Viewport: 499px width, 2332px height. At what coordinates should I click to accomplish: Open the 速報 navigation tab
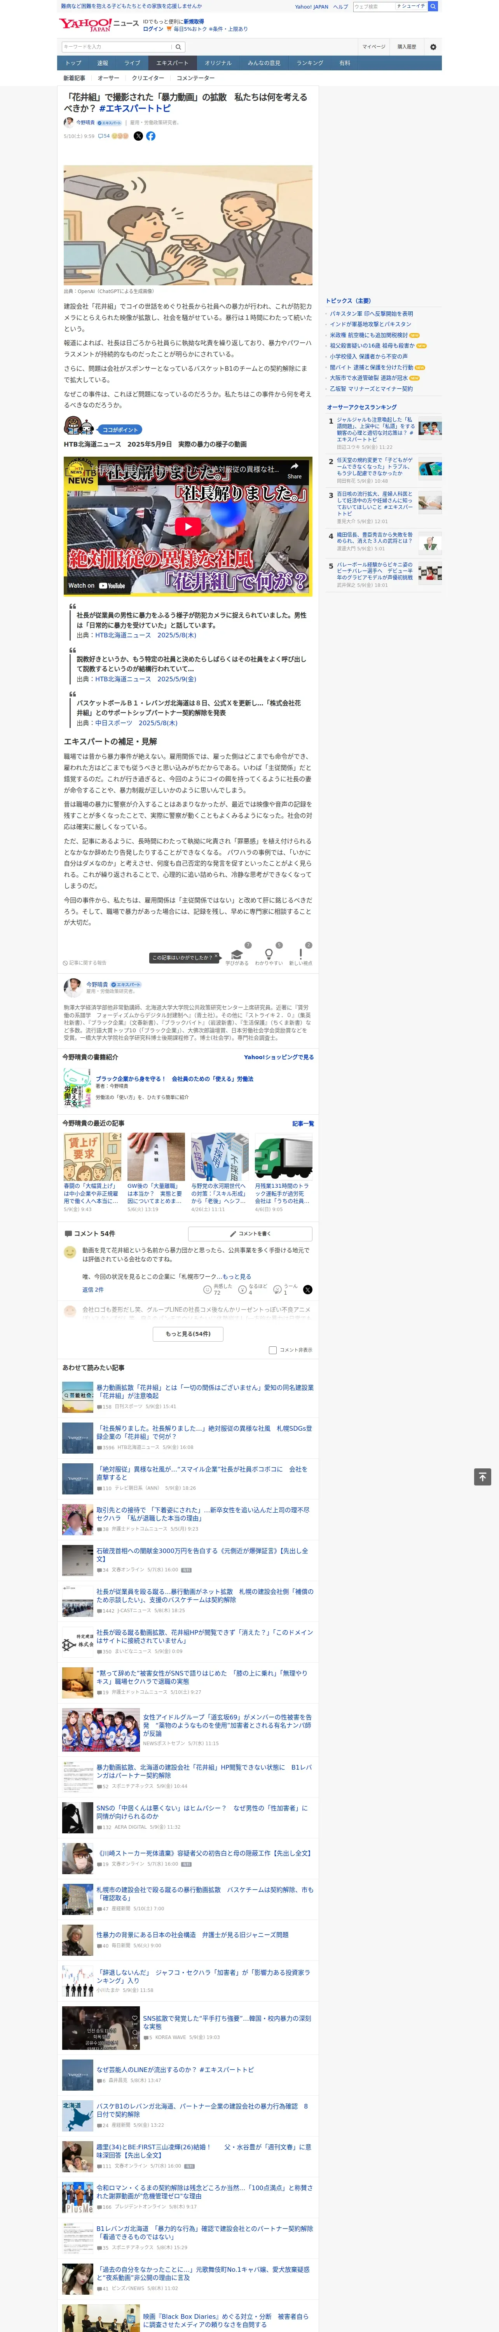pos(102,63)
